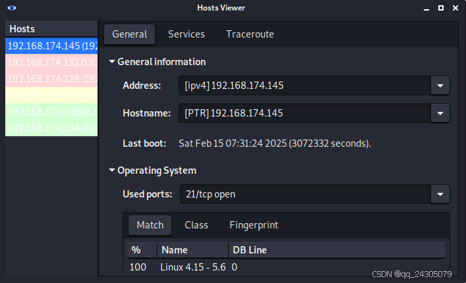The width and height of the screenshot is (466, 283).
Task: Open the Hostname dropdown arrow
Action: click(440, 113)
